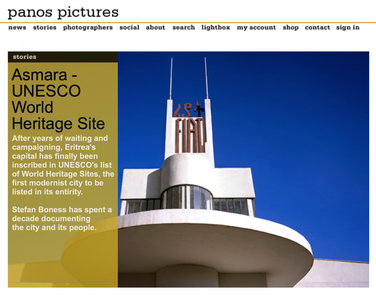Click the paragraph about Eritrea's capital
Image resolution: width=376 pixels, height=296 pixels.
point(62,165)
